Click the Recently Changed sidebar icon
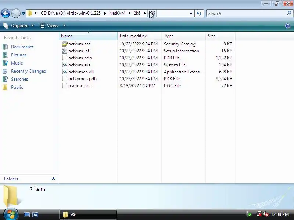This screenshot has width=294, height=220. 5,71
